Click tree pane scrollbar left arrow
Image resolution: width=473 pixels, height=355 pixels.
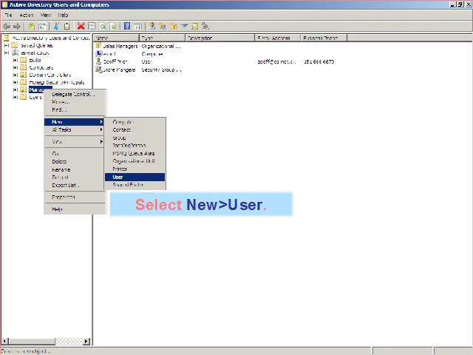(4, 342)
